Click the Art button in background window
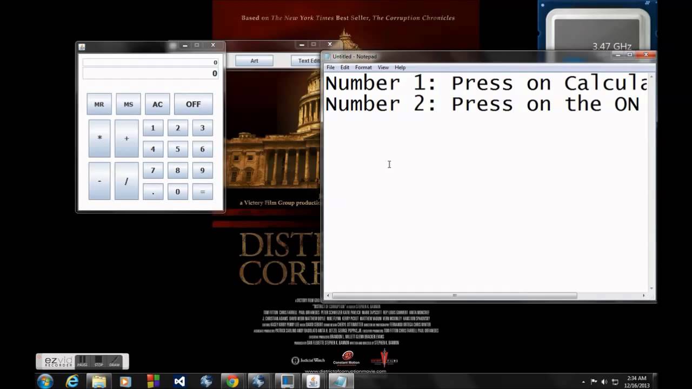692x389 pixels. [x=254, y=61]
